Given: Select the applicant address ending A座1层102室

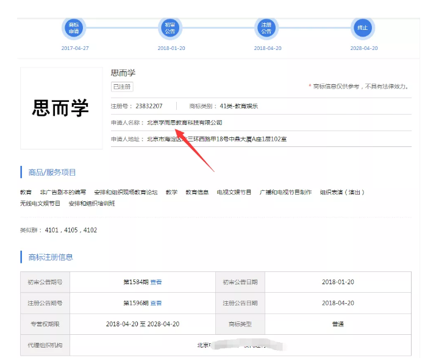Looking at the screenshot, I should pos(217,139).
